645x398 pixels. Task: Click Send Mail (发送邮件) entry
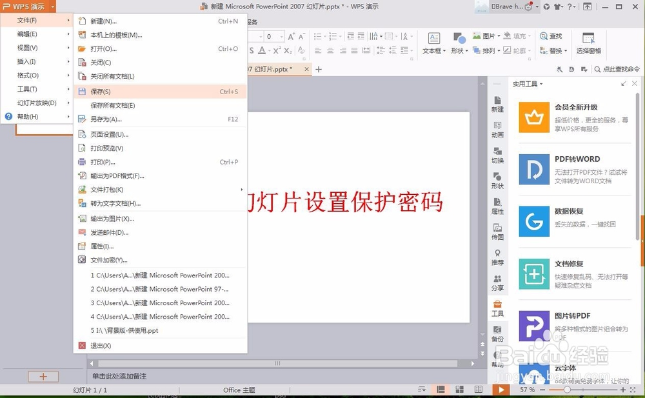(x=161, y=233)
